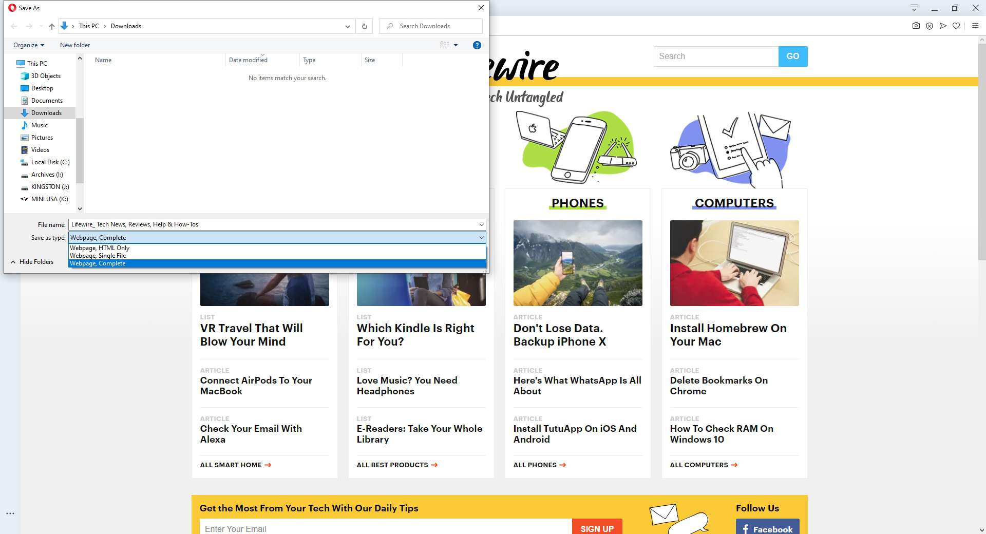
Task: Refresh the Downloads folder listing
Action: 364,26
